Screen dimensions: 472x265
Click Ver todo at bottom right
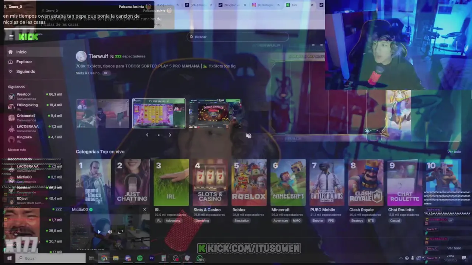coord(454,248)
